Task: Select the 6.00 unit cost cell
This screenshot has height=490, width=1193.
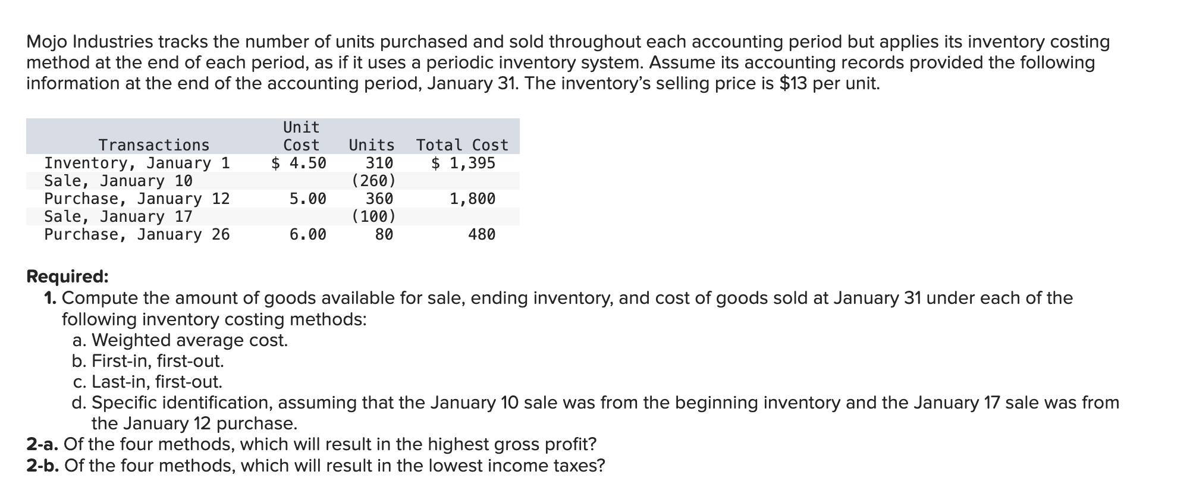Action: (x=308, y=234)
